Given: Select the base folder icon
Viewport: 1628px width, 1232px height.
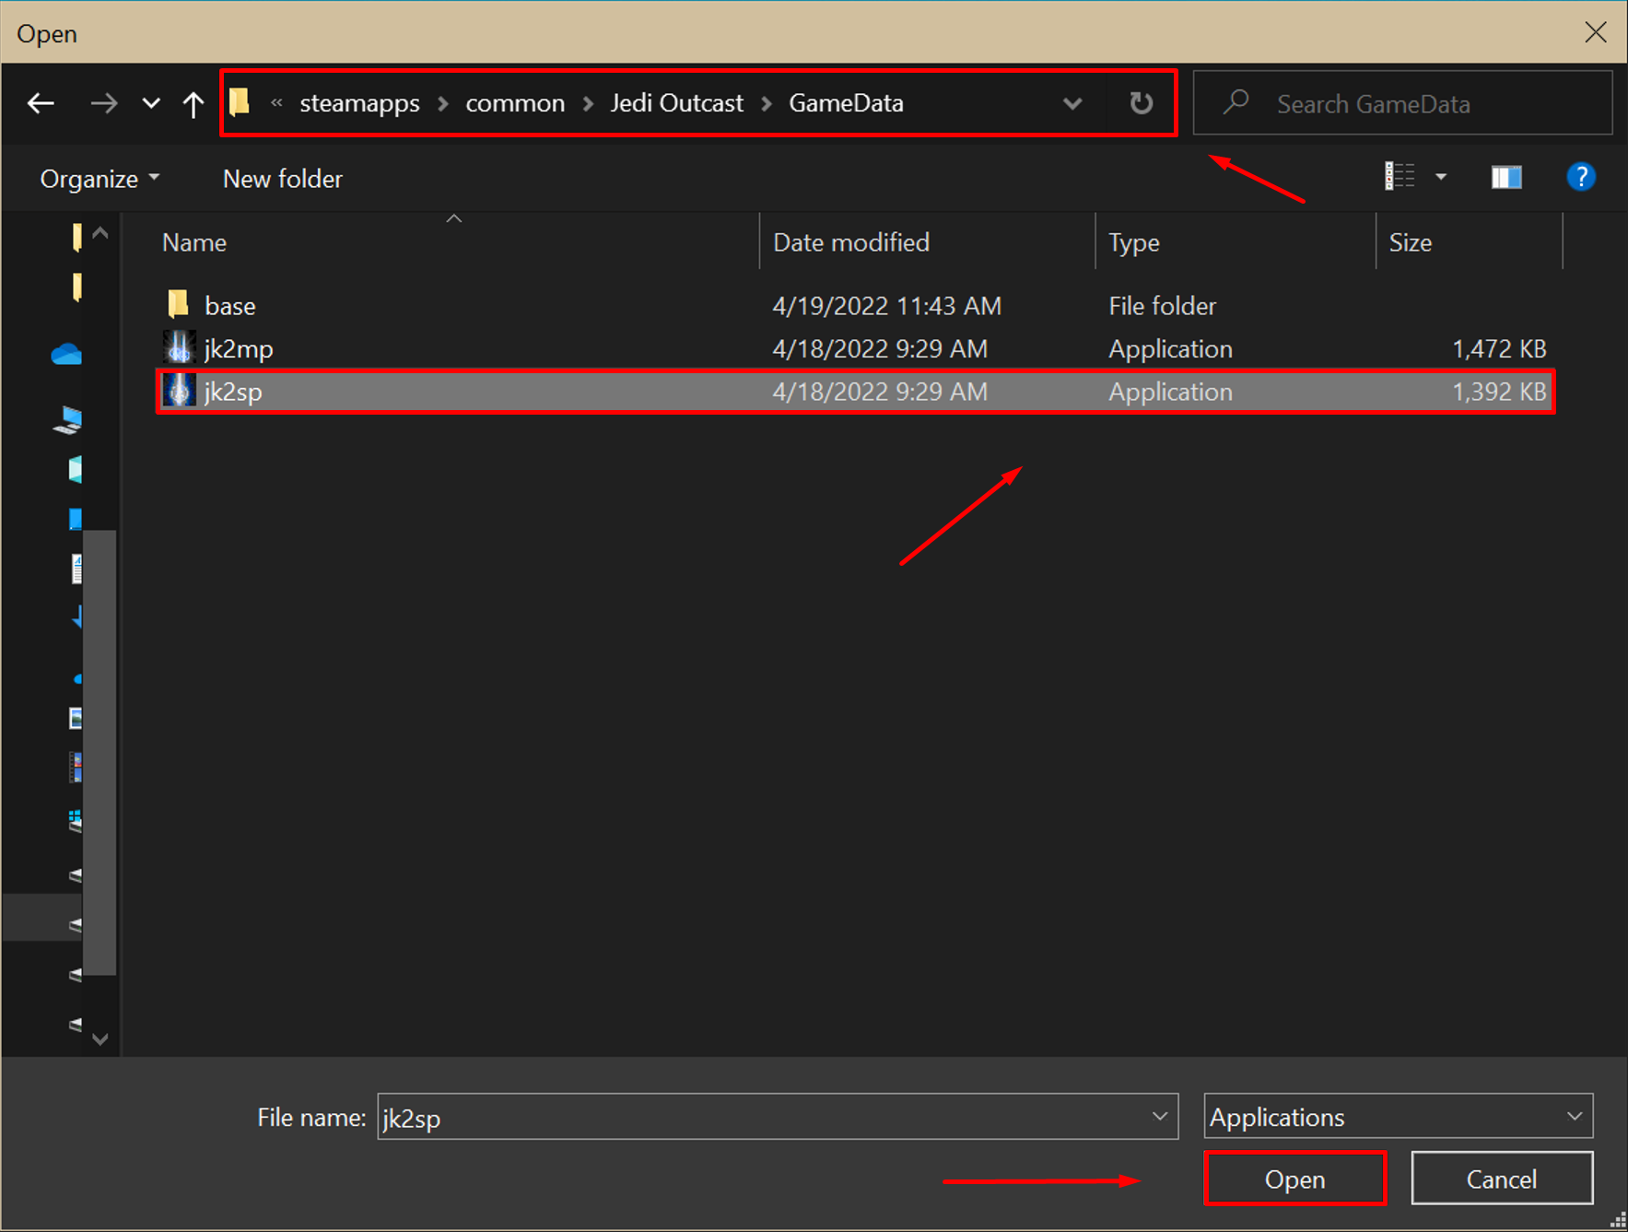Looking at the screenshot, I should tap(179, 304).
